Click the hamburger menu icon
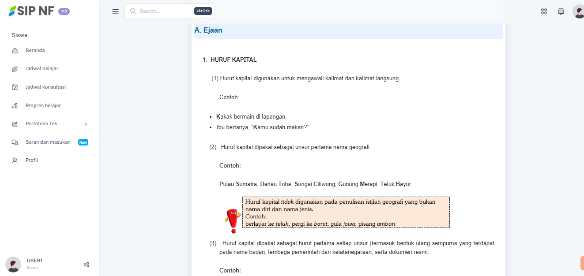 [115, 11]
